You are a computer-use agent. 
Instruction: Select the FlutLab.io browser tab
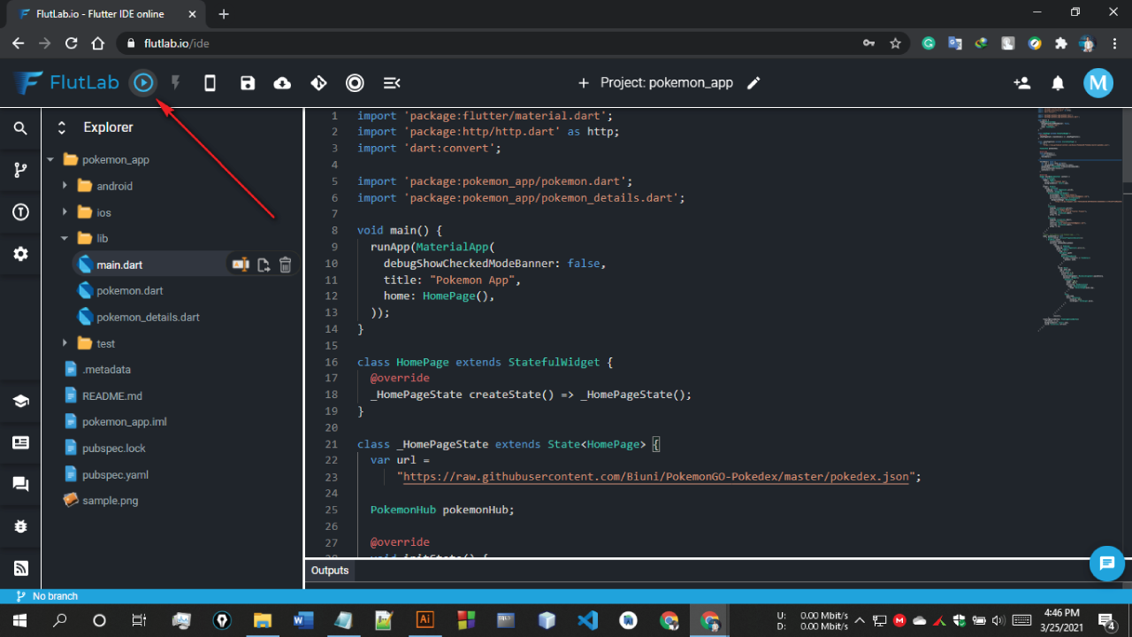tap(97, 13)
